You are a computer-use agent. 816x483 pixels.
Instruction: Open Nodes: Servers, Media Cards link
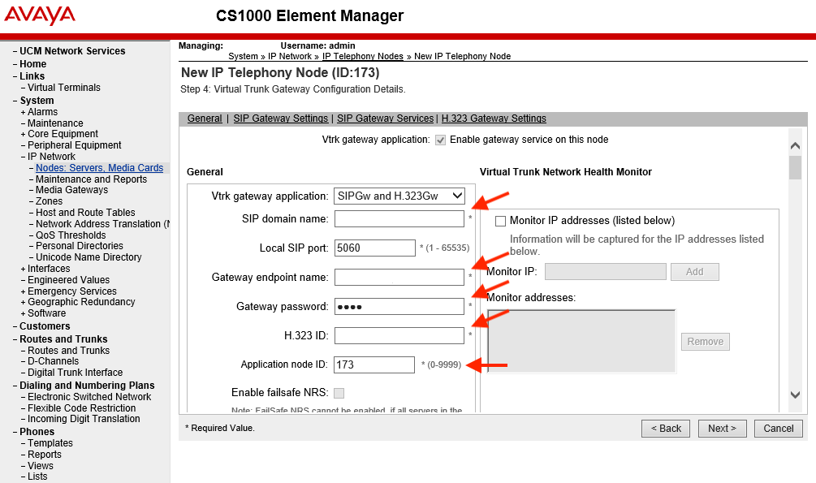click(99, 168)
